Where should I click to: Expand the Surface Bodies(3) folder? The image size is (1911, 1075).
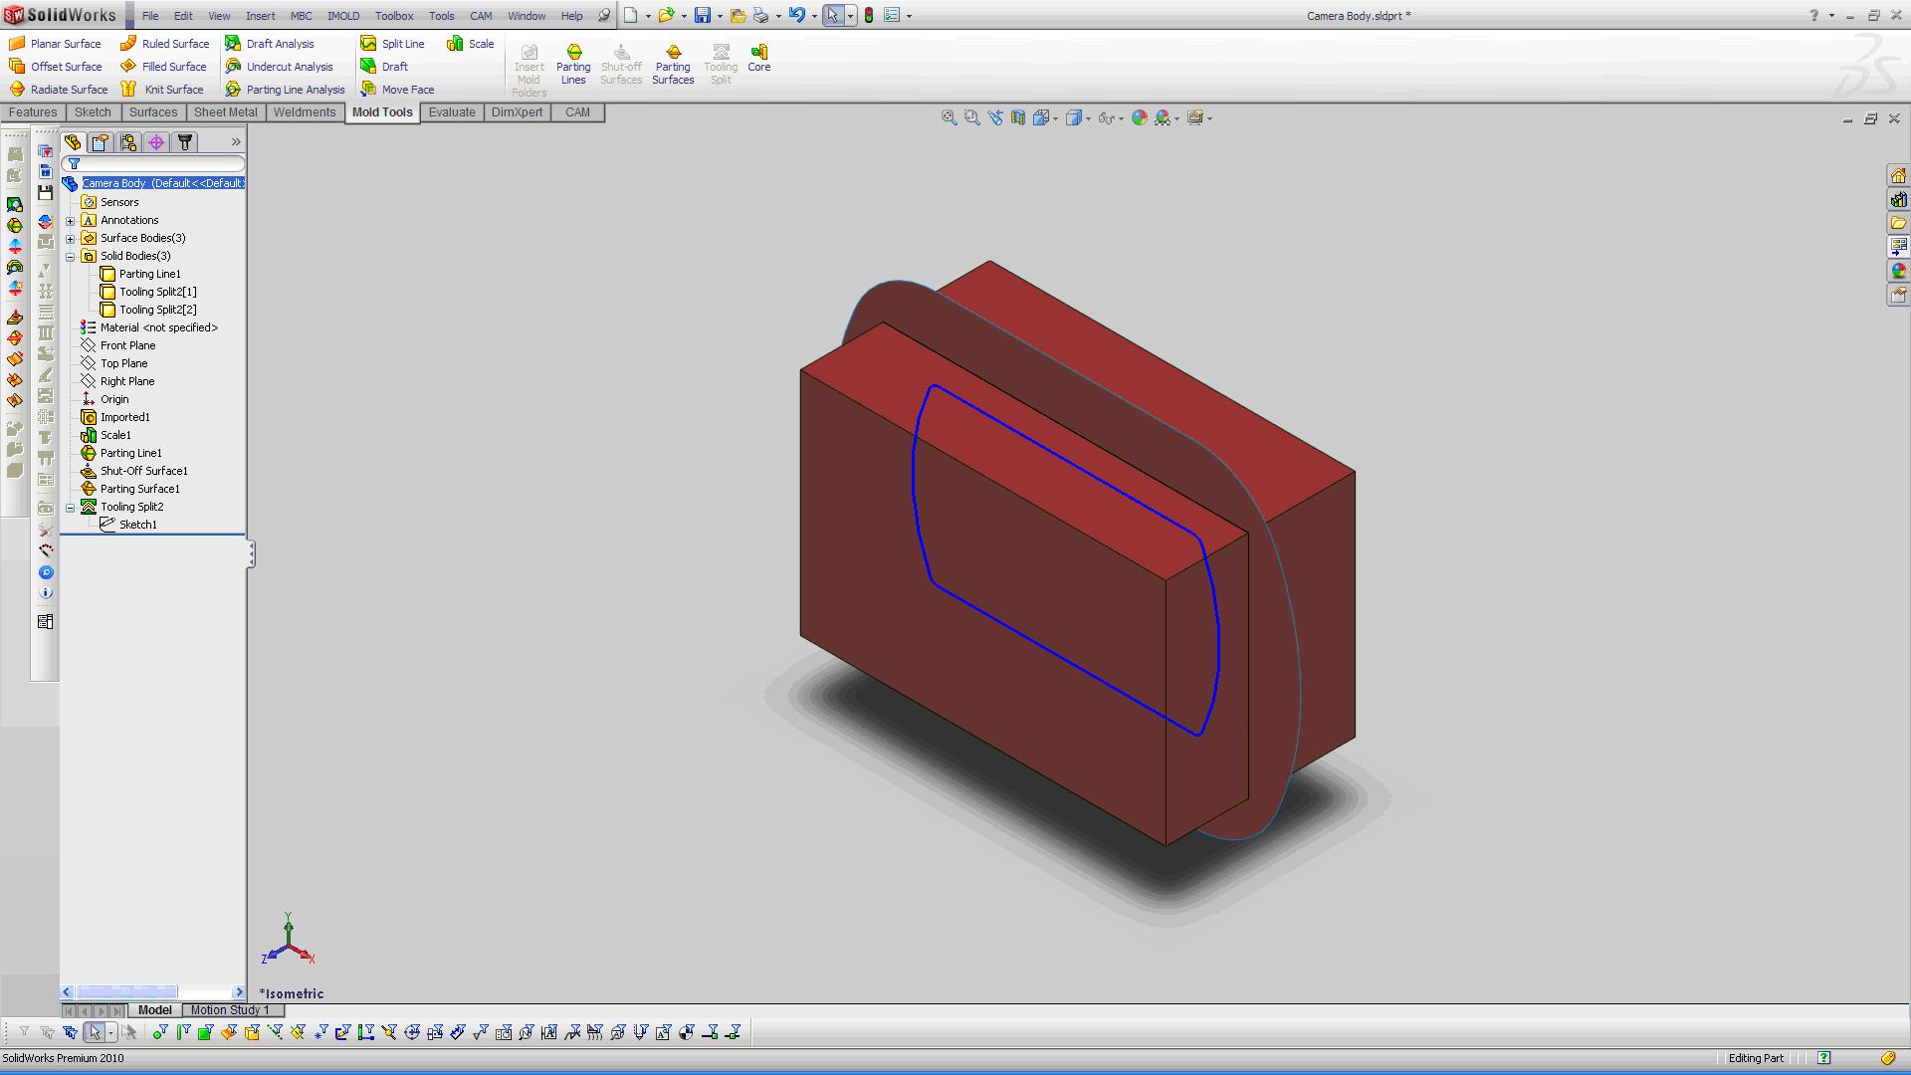71,239
